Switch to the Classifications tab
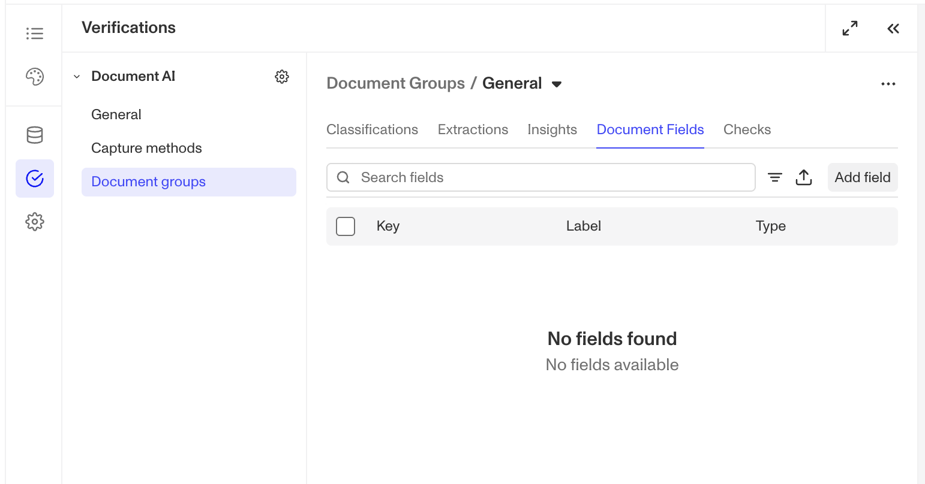 [x=372, y=129]
